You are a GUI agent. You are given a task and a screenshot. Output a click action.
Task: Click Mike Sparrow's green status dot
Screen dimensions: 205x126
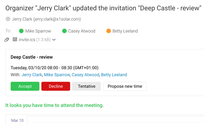tap(21, 31)
